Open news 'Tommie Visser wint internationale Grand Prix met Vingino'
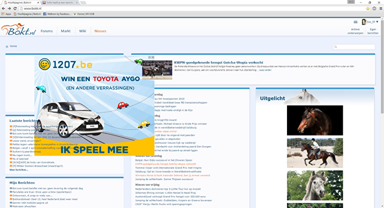This screenshot has height=208, width=384. coord(168,168)
